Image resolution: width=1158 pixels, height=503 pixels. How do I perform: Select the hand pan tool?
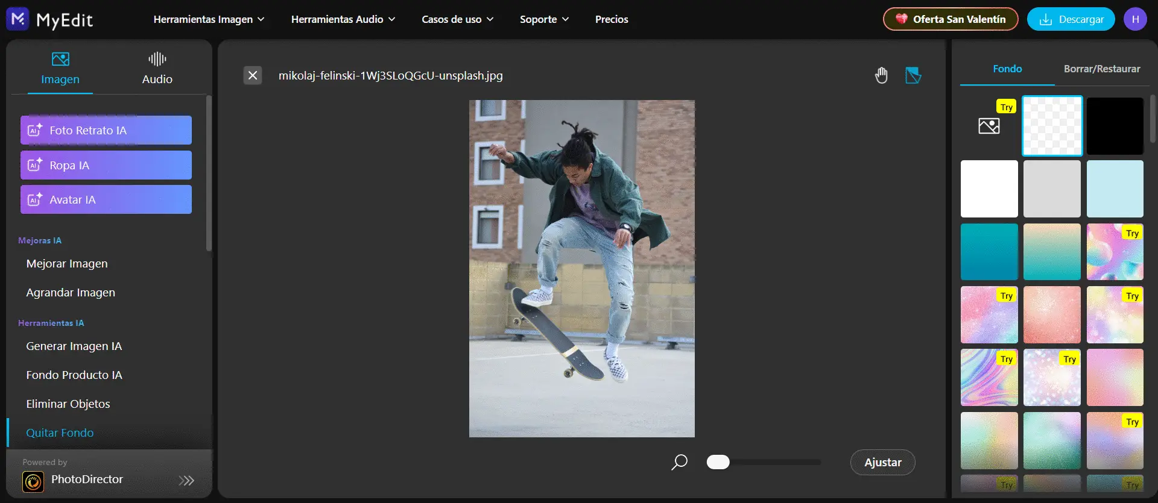881,75
